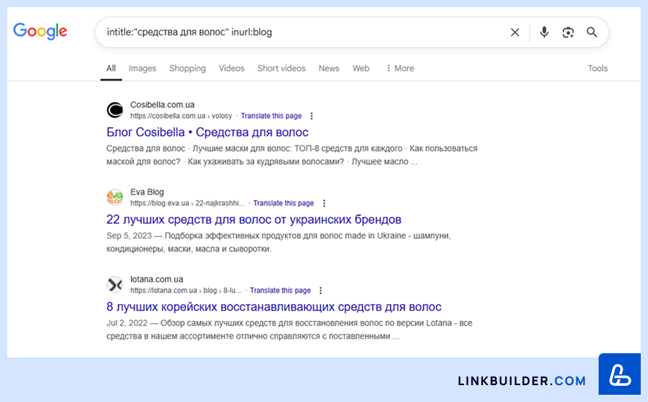Switch to the Shopping tab
648x402 pixels.
tap(188, 68)
